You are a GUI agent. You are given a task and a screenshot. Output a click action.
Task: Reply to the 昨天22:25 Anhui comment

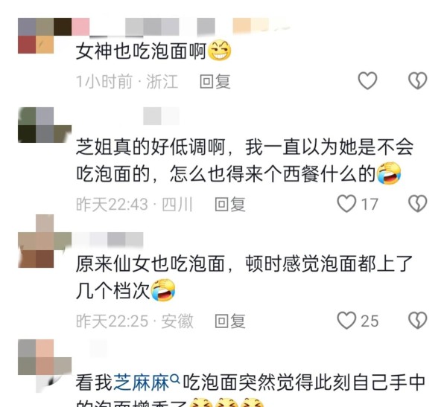[x=230, y=321]
